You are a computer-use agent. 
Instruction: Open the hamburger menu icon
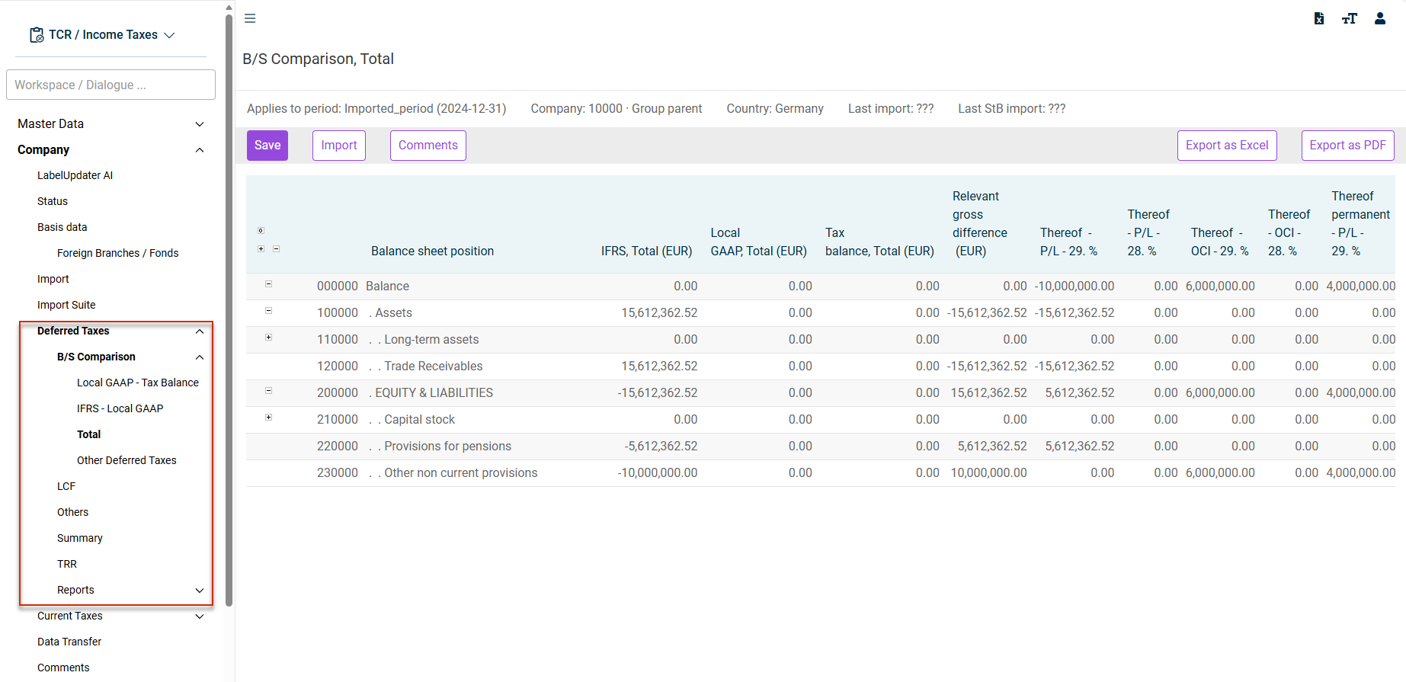click(250, 18)
